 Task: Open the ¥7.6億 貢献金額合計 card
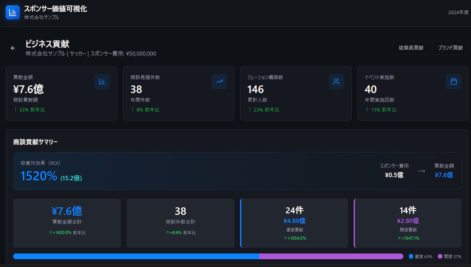coord(67,223)
